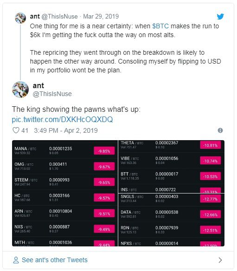This screenshot has height=271, width=237.
Task: Open ant's large profile avatar
Action: (x=20, y=90)
